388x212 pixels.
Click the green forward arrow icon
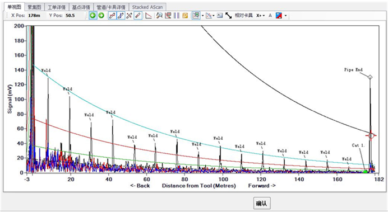coord(101,16)
